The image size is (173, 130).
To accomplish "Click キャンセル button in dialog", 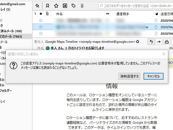I will 154,76.
